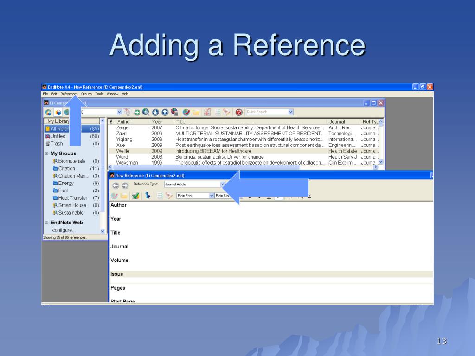Click groups panel scroll-down arrow
The width and height of the screenshot is (475, 356).
(103, 231)
